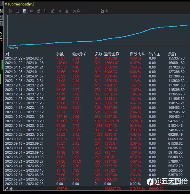The image size is (190, 194).
Task: Select week row 2023.11.27 ~ 2023.12.03
Action: coord(95,99)
